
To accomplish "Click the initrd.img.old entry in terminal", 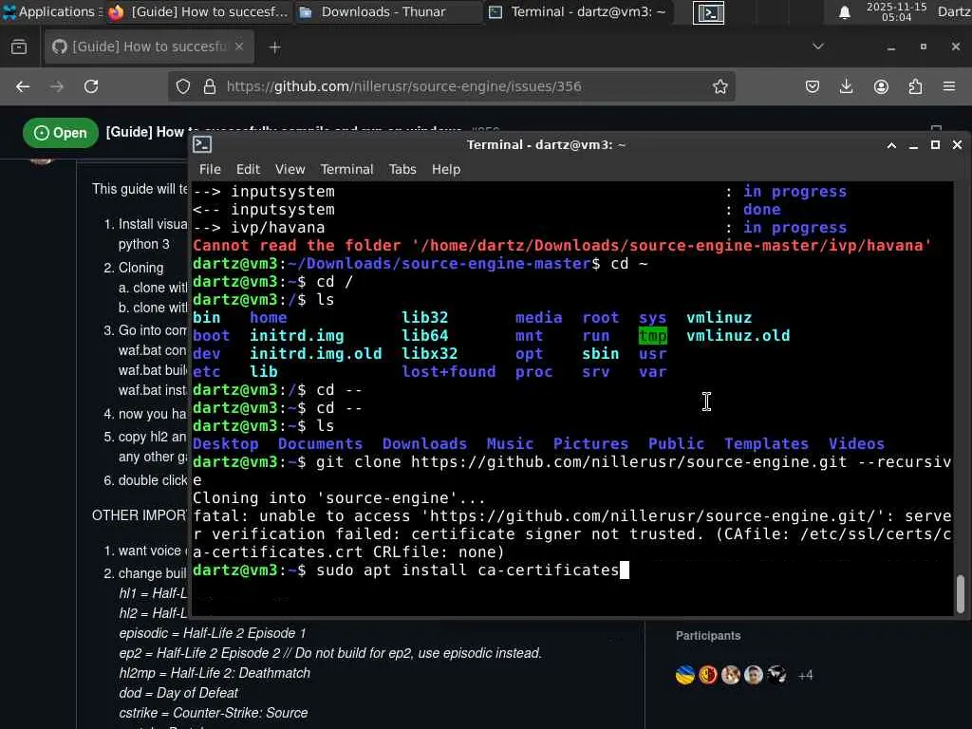I will (315, 354).
